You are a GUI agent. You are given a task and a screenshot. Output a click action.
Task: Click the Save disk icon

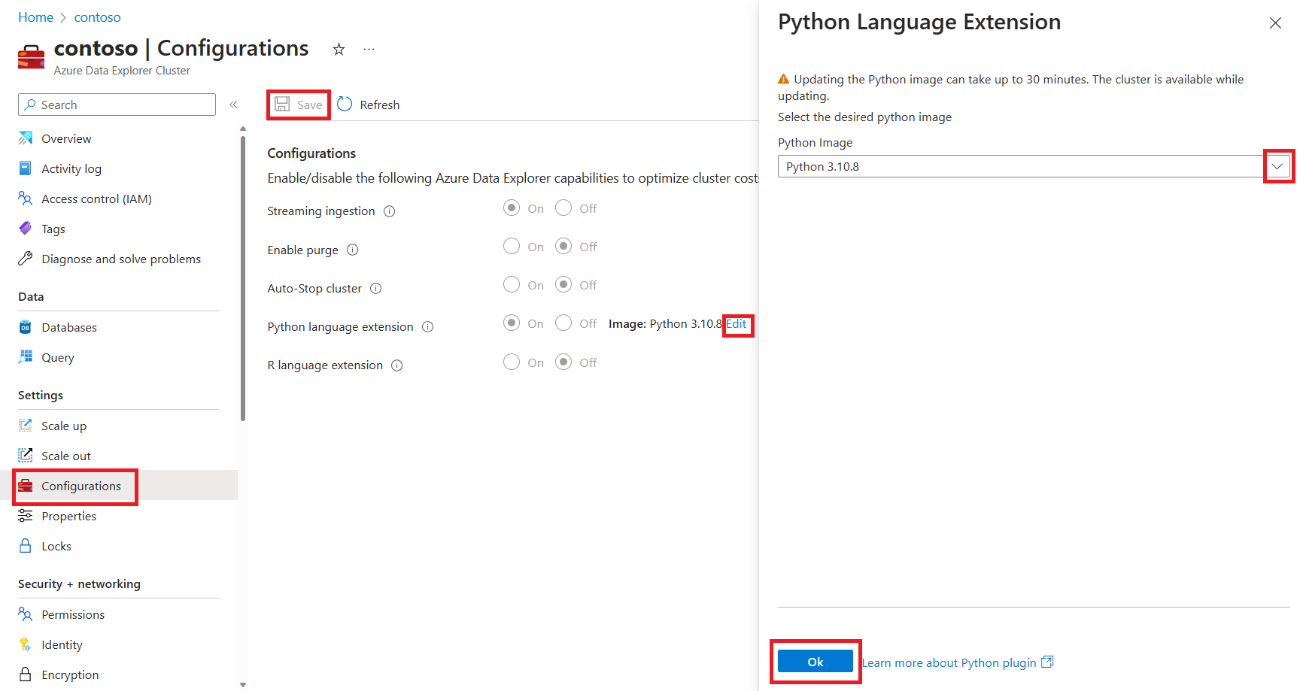(x=282, y=105)
